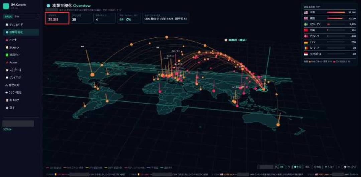Click the 管理ホスト sidebar icon
Screen dimensions: 361x177
(7, 85)
